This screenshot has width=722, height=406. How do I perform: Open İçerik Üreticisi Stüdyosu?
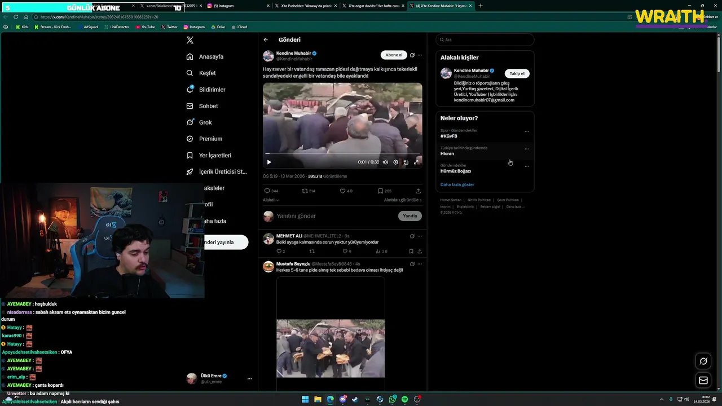[x=217, y=171]
